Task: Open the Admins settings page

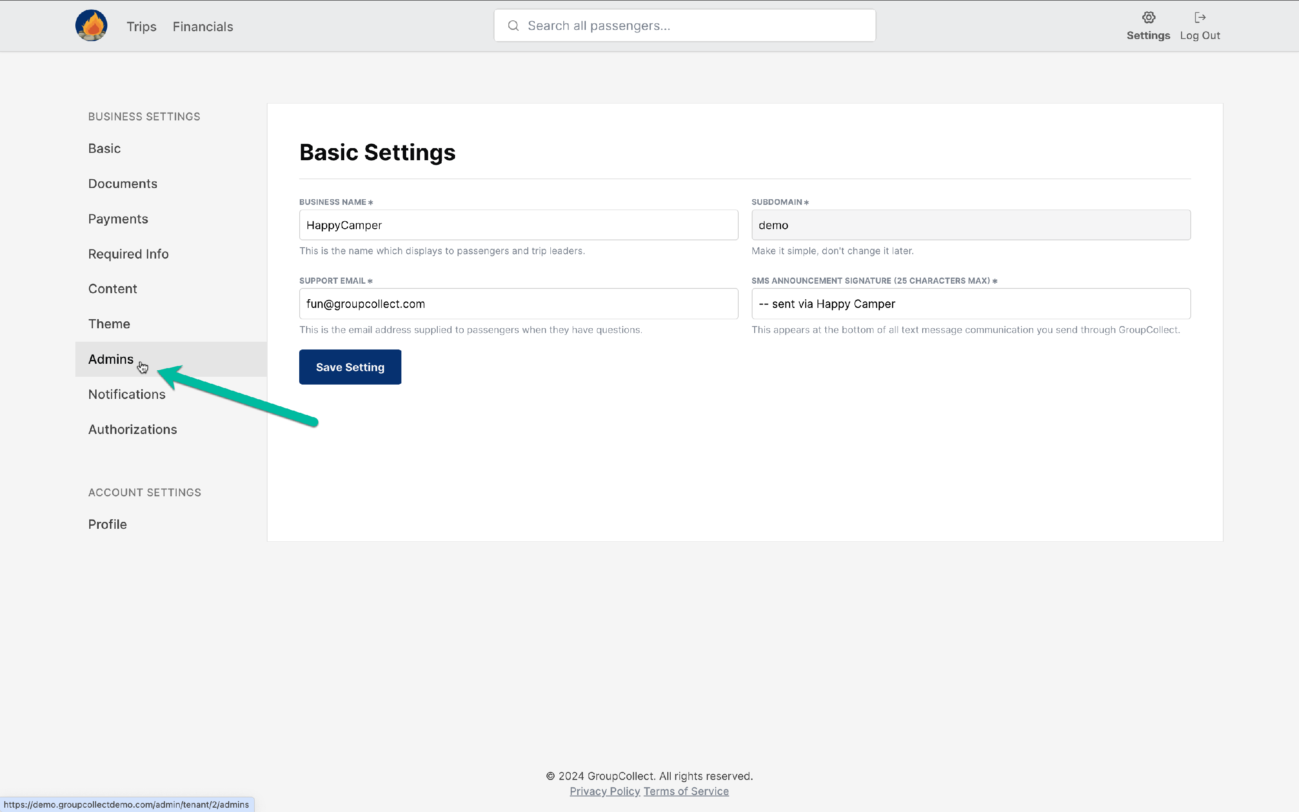Action: click(x=110, y=359)
